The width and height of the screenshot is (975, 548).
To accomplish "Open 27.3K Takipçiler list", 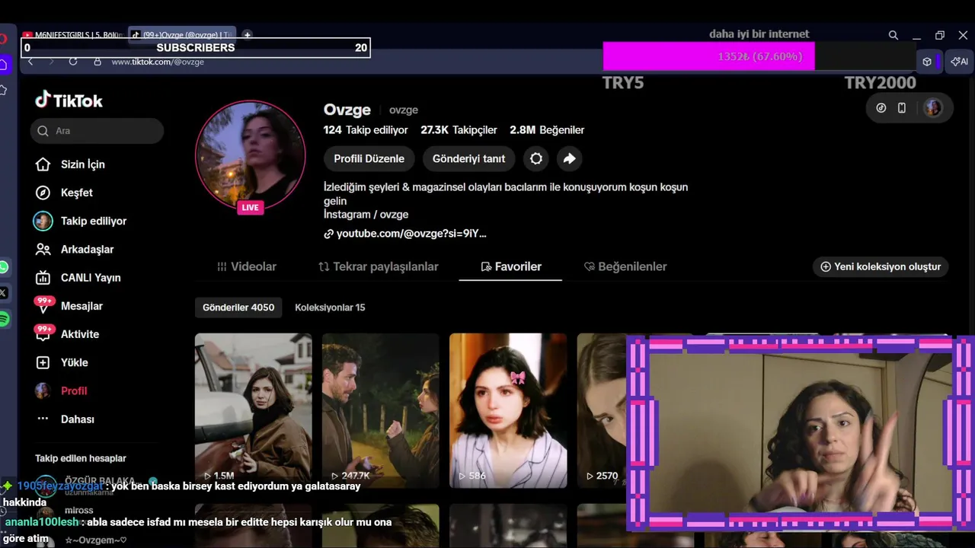I will click(459, 130).
